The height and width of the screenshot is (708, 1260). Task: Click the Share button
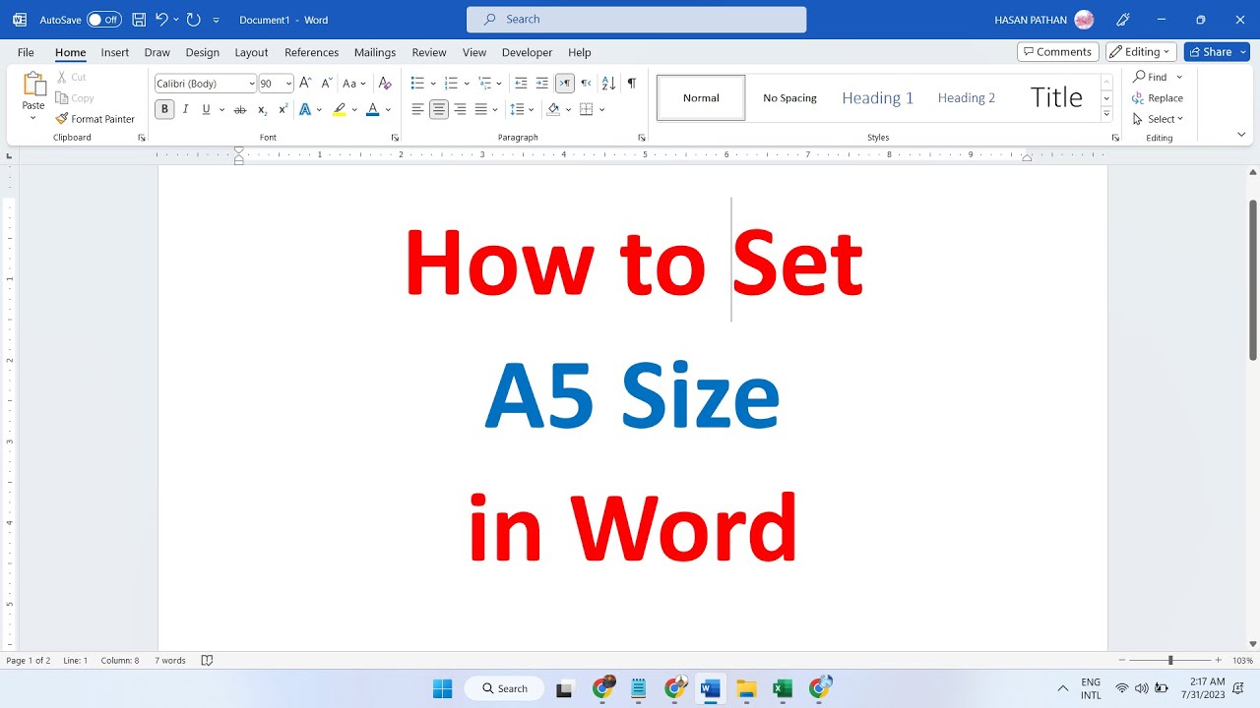coord(1217,52)
